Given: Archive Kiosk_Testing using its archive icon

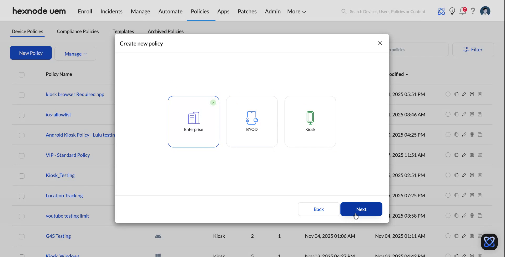Looking at the screenshot, I should pos(472,175).
